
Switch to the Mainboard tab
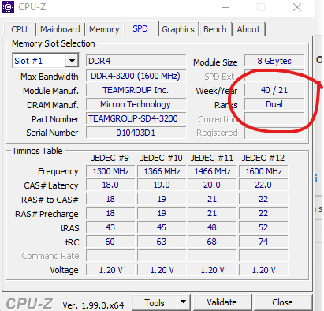click(x=60, y=29)
